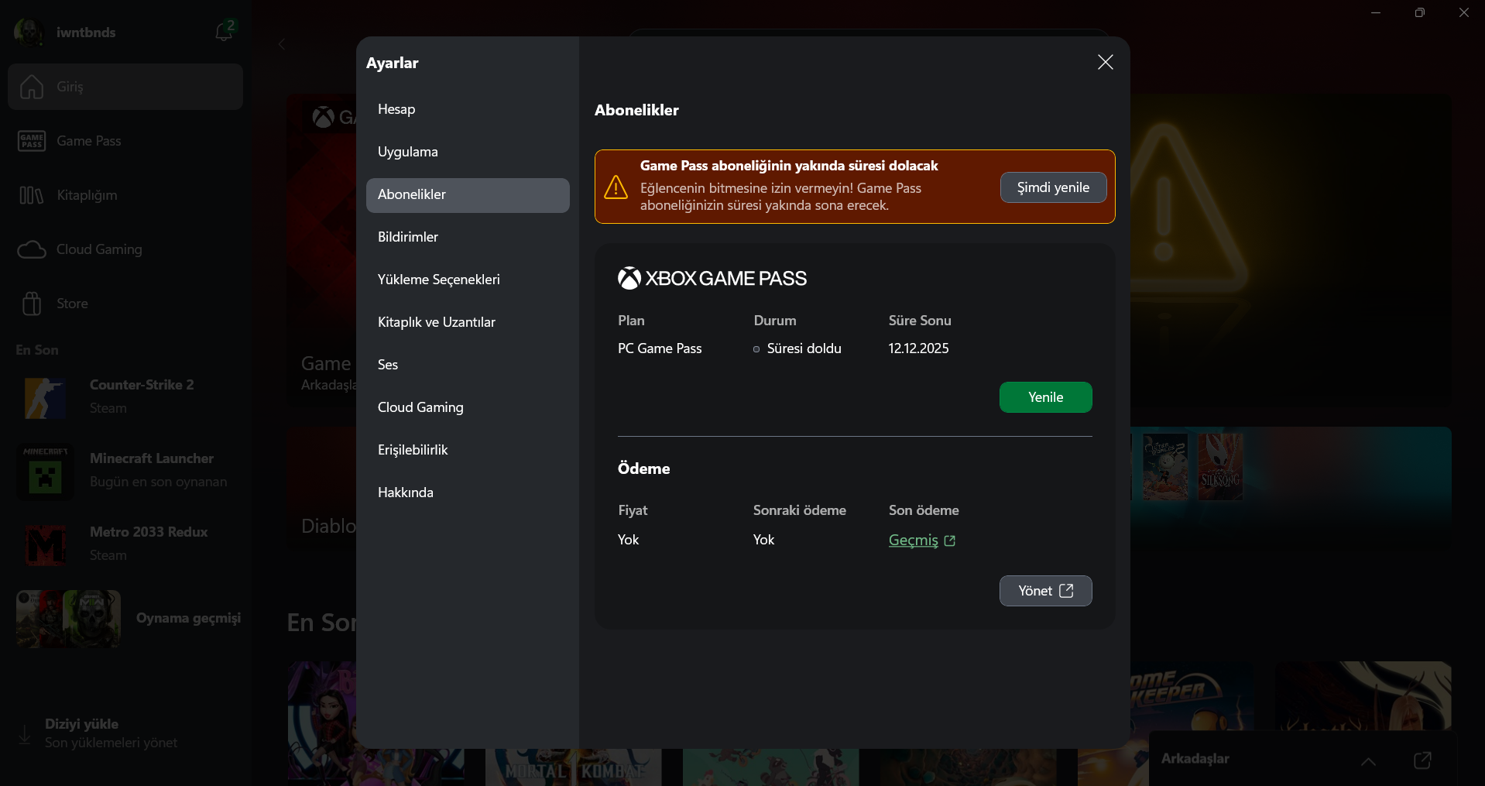Minimize the Xbox app window
This screenshot has width=1485, height=786.
(x=1376, y=12)
